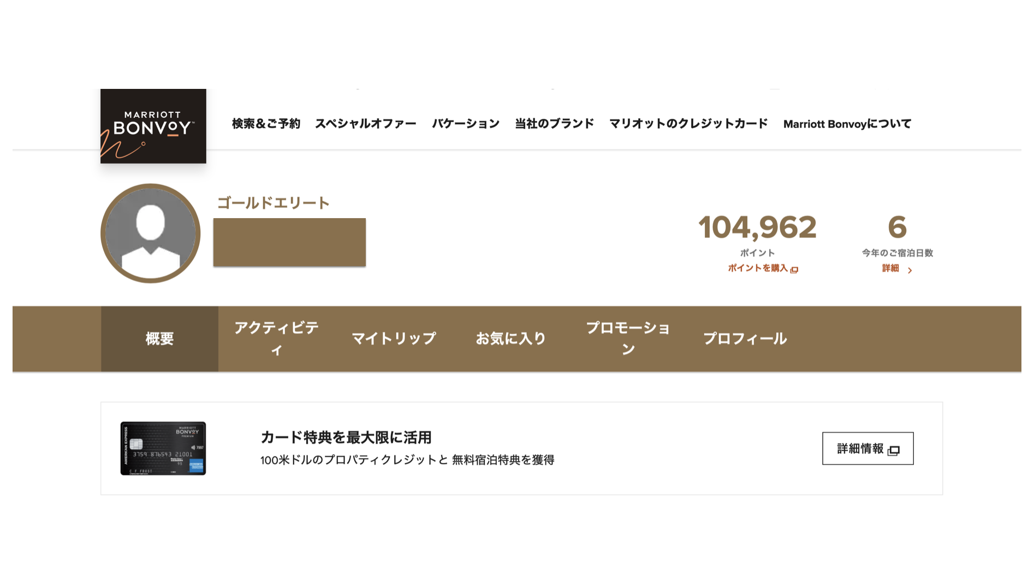The height and width of the screenshot is (565, 1034).
Task: Click the chevron arrow next to 詳細
Action: coord(910,270)
